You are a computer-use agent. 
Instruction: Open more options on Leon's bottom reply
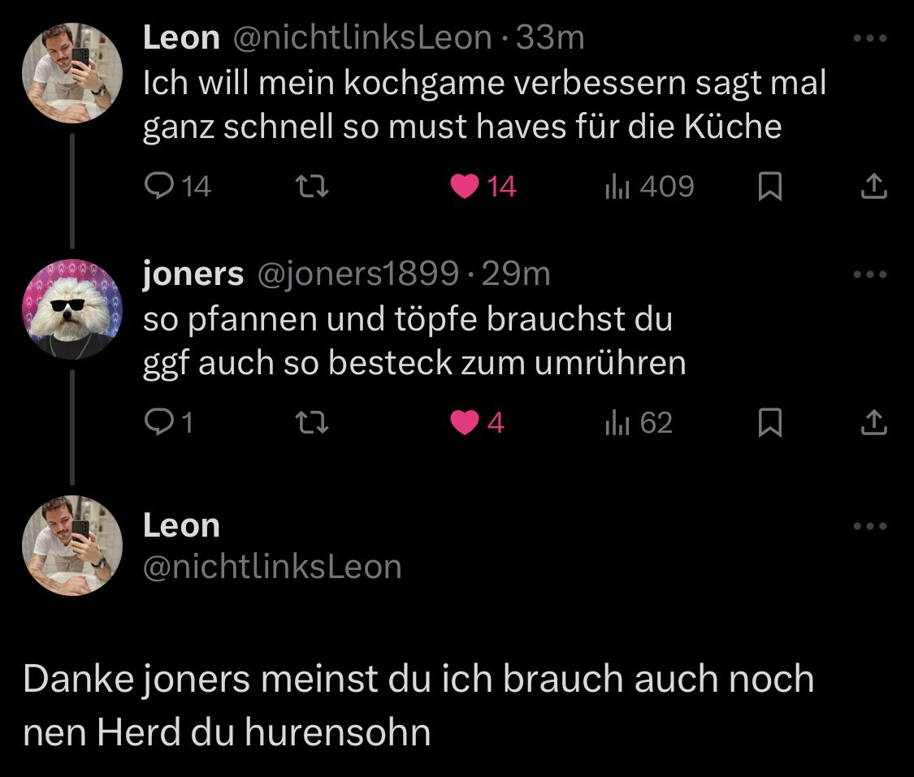(871, 526)
